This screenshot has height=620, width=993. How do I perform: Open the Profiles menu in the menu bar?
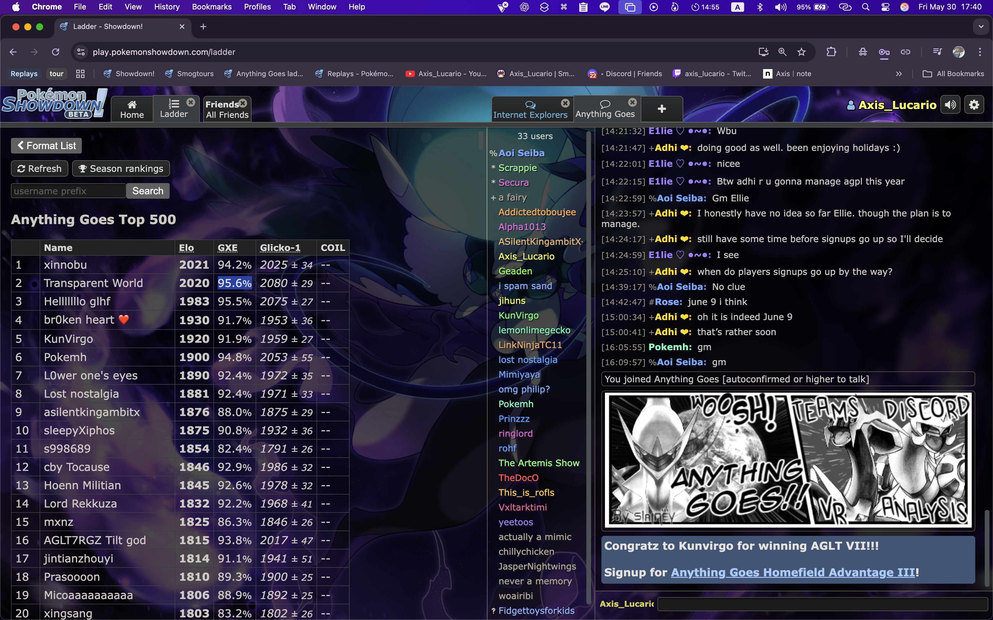tap(257, 7)
